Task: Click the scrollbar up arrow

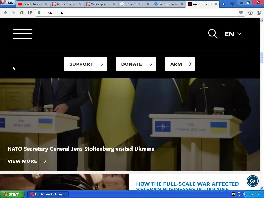Action: [x=262, y=20]
